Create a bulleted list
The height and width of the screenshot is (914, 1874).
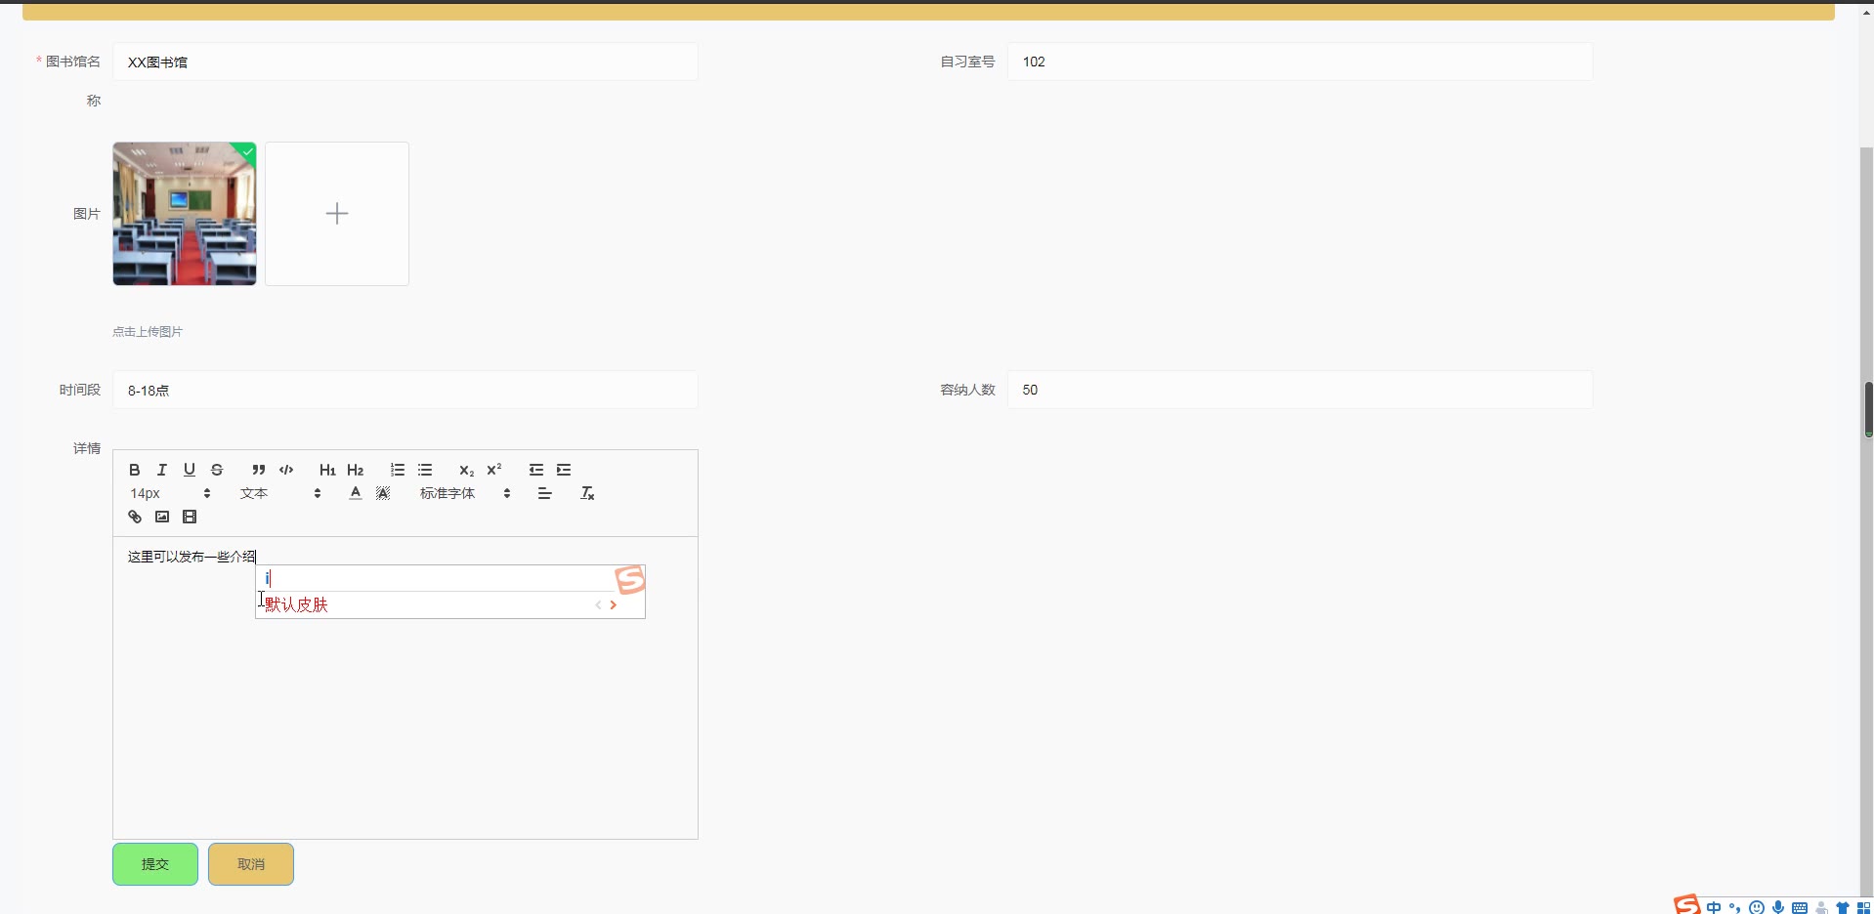click(425, 470)
